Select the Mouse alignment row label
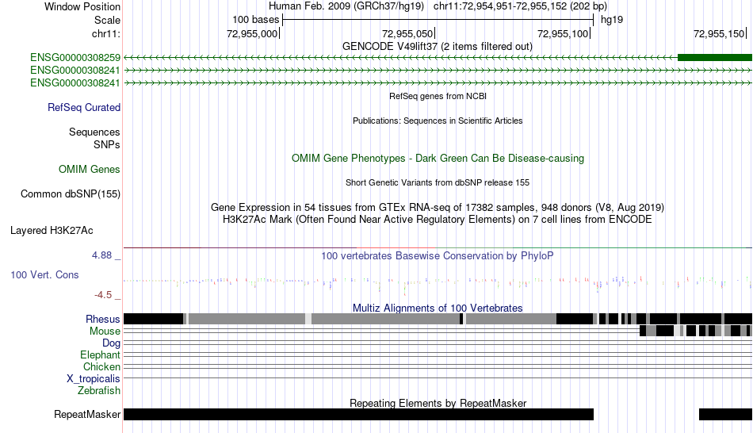The height and width of the screenshot is (433, 753). (x=105, y=331)
